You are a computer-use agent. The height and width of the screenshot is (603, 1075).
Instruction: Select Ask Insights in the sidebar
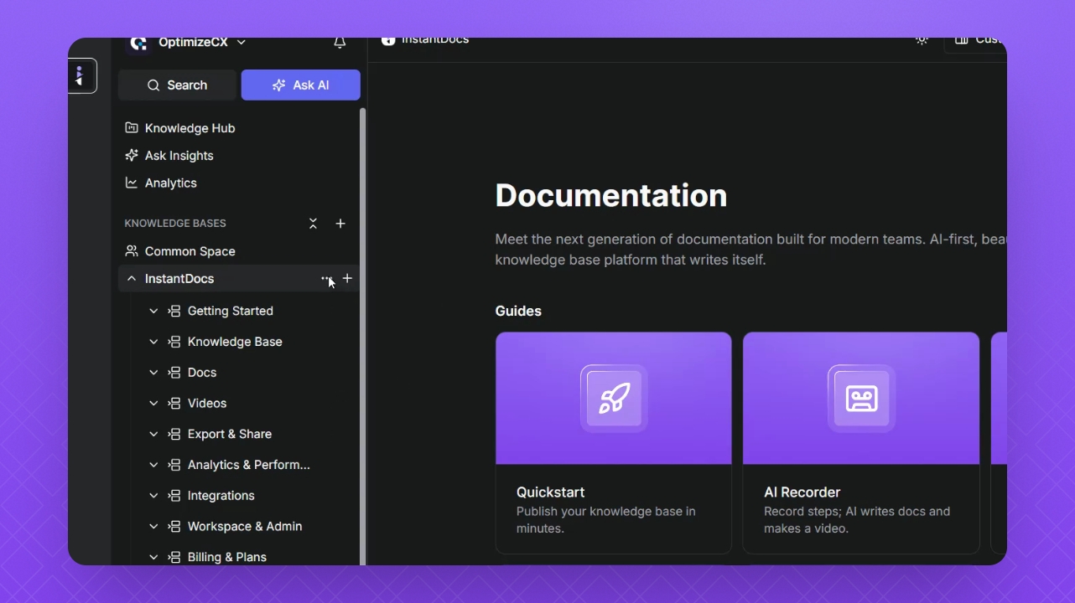(x=179, y=156)
